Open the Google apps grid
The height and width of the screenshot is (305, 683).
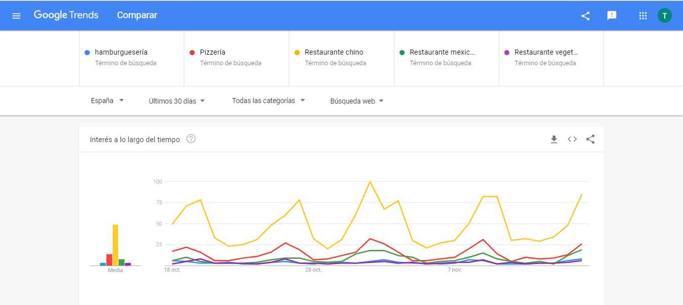click(x=642, y=15)
